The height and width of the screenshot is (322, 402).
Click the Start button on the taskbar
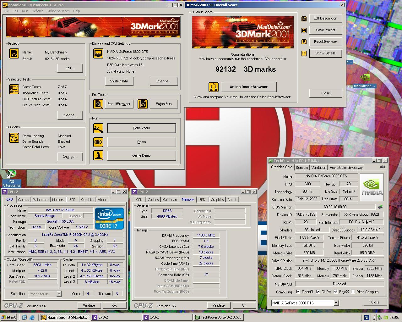tap(9, 317)
